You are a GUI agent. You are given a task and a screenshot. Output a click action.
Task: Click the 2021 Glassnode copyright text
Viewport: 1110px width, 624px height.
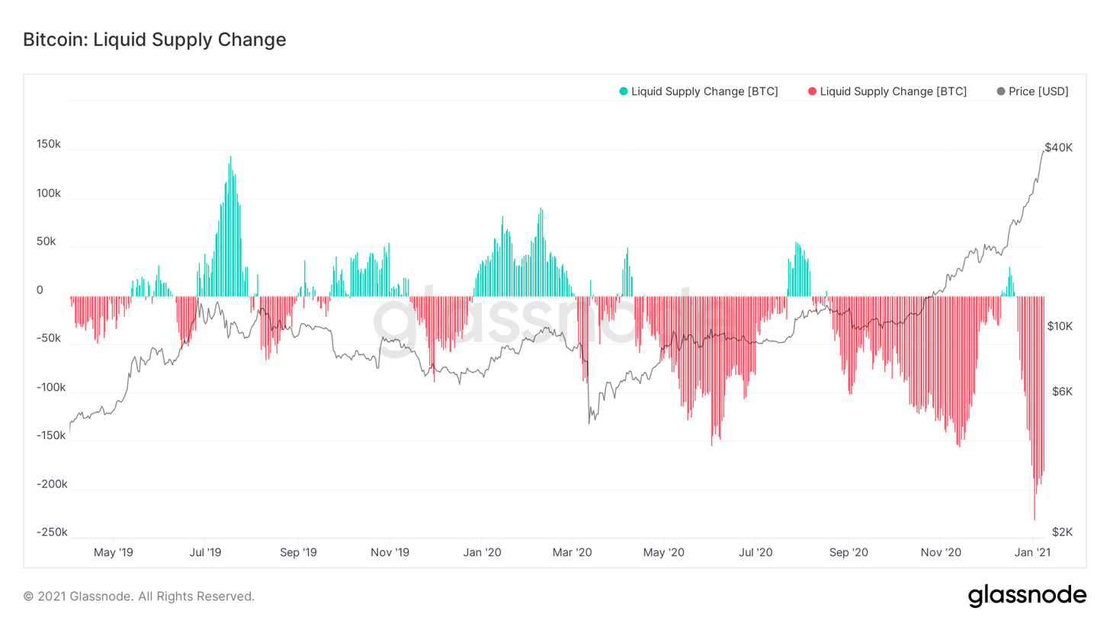(x=139, y=596)
